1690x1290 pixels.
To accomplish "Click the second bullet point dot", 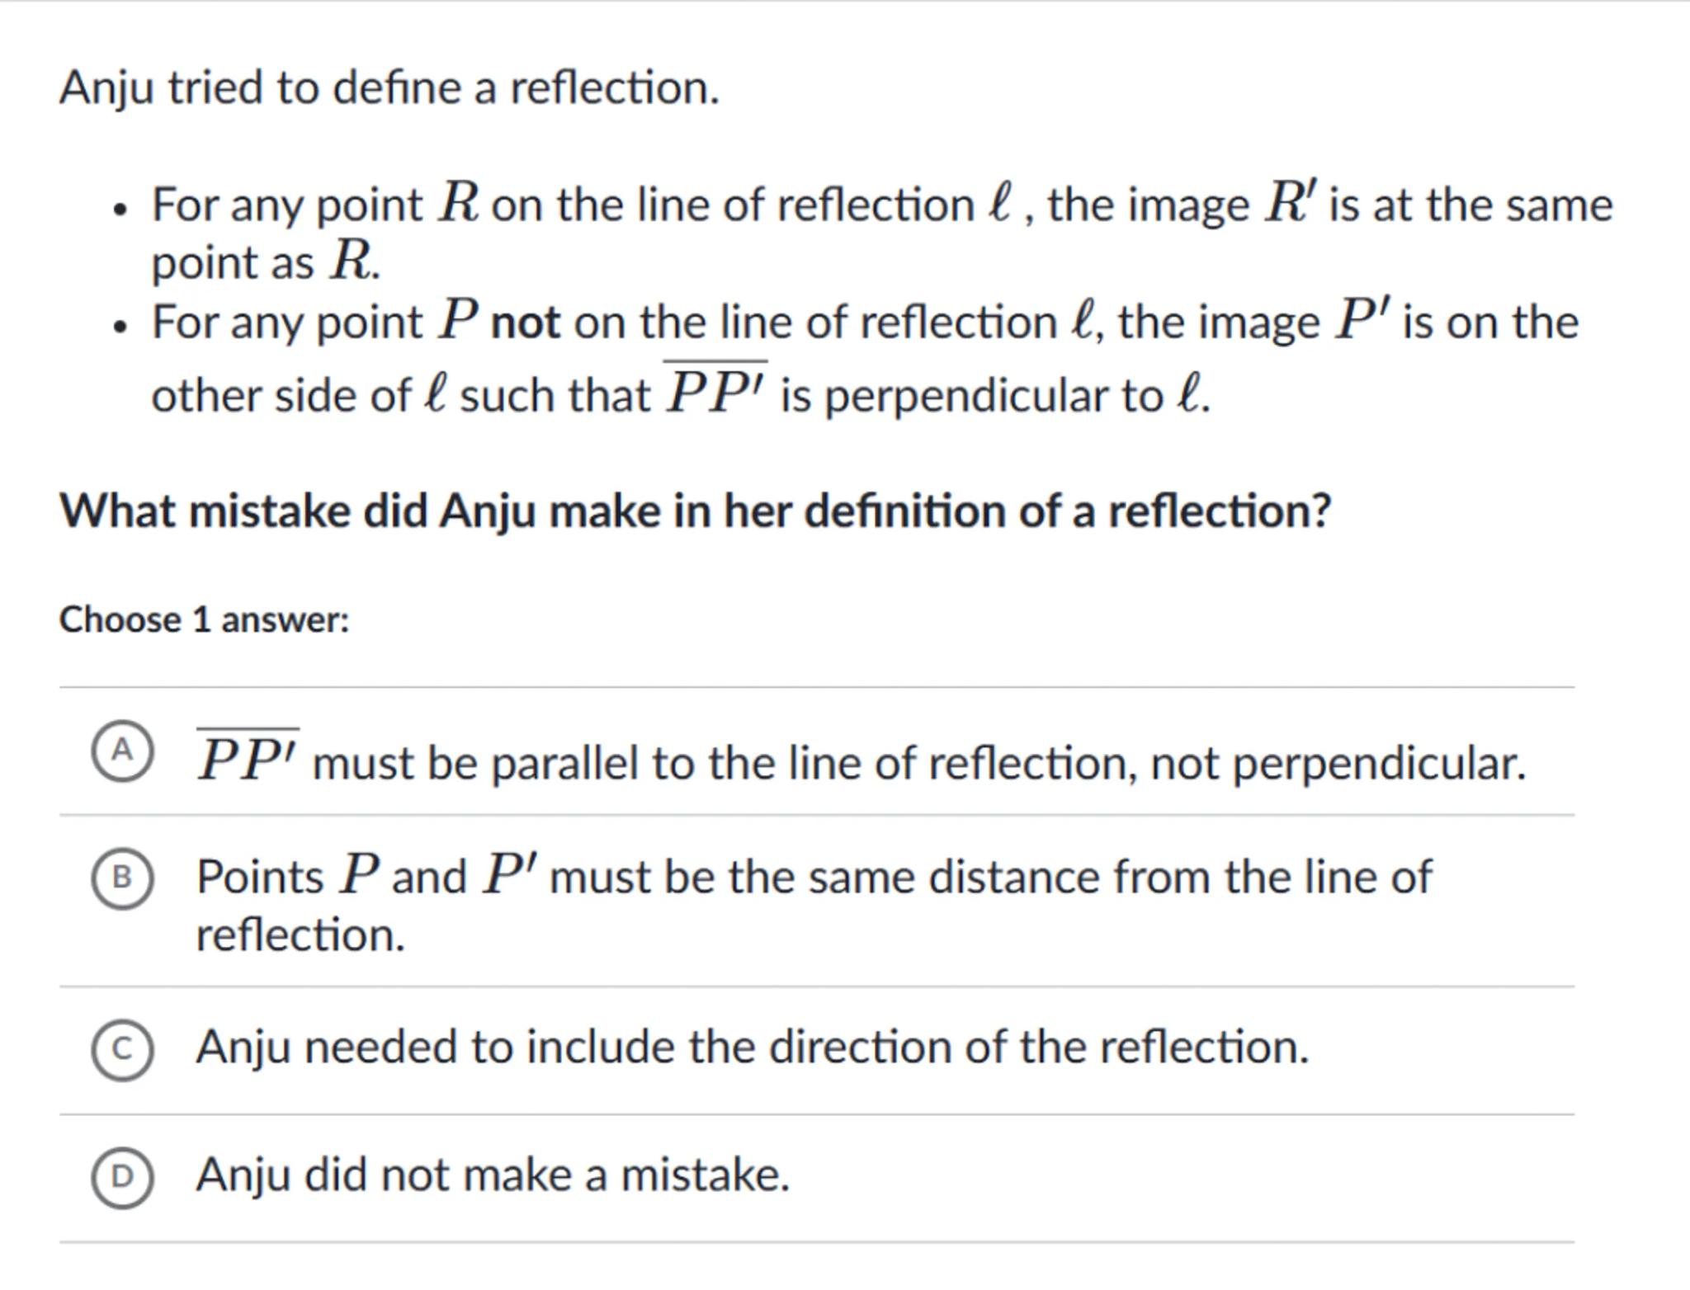I will (121, 327).
